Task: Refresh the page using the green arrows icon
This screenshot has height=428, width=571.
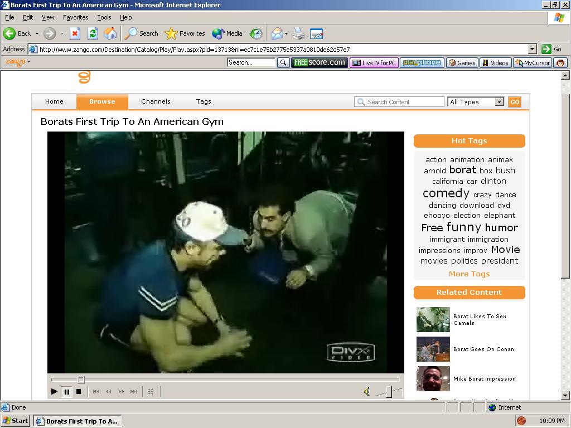Action: [x=93, y=33]
